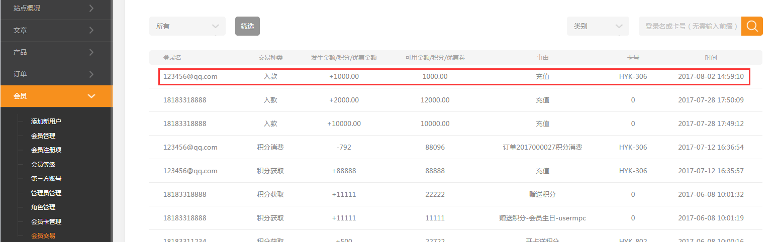The width and height of the screenshot is (776, 242).
Task: Open 会员管理 in the sidebar
Action: tap(43, 136)
